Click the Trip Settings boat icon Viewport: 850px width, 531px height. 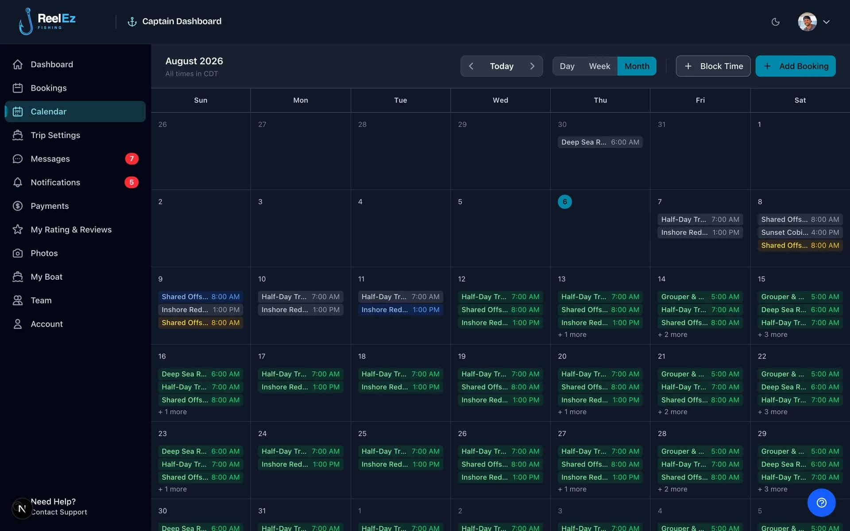(x=18, y=135)
